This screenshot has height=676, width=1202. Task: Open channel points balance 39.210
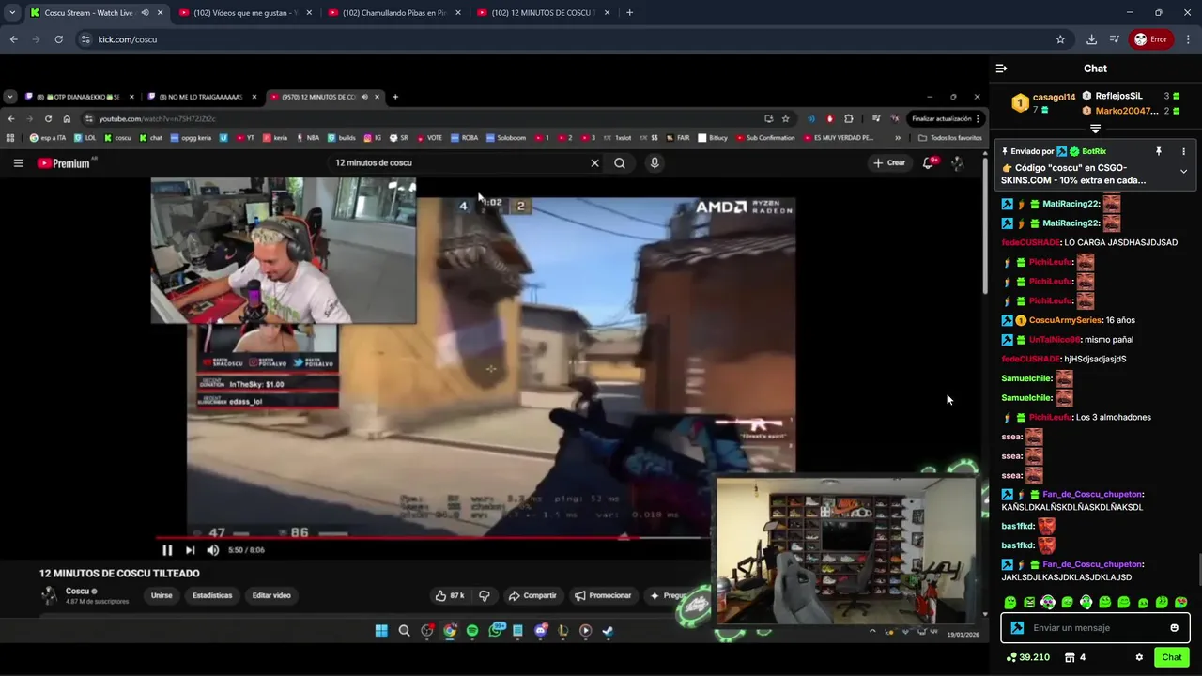(x=1027, y=657)
